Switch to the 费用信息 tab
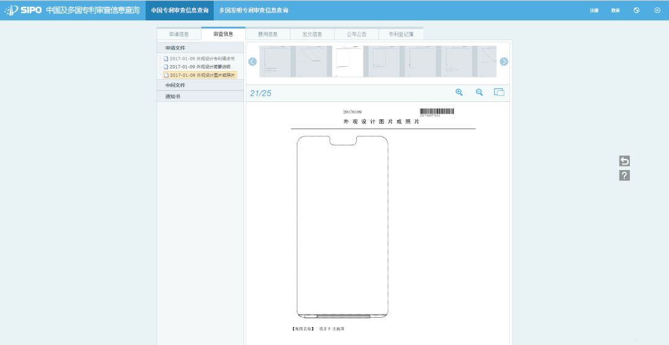 tap(268, 35)
